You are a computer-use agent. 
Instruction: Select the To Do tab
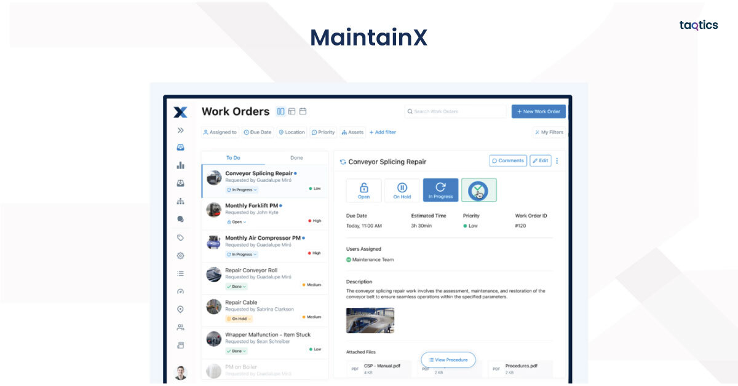(233, 158)
